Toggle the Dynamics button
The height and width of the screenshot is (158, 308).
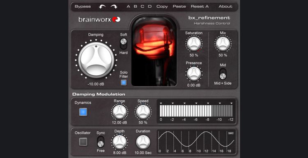pyautogui.click(x=83, y=112)
